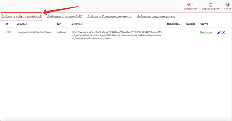Click the Тип column header
Screen dimensions: 232x121
pyautogui.click(x=59, y=24)
